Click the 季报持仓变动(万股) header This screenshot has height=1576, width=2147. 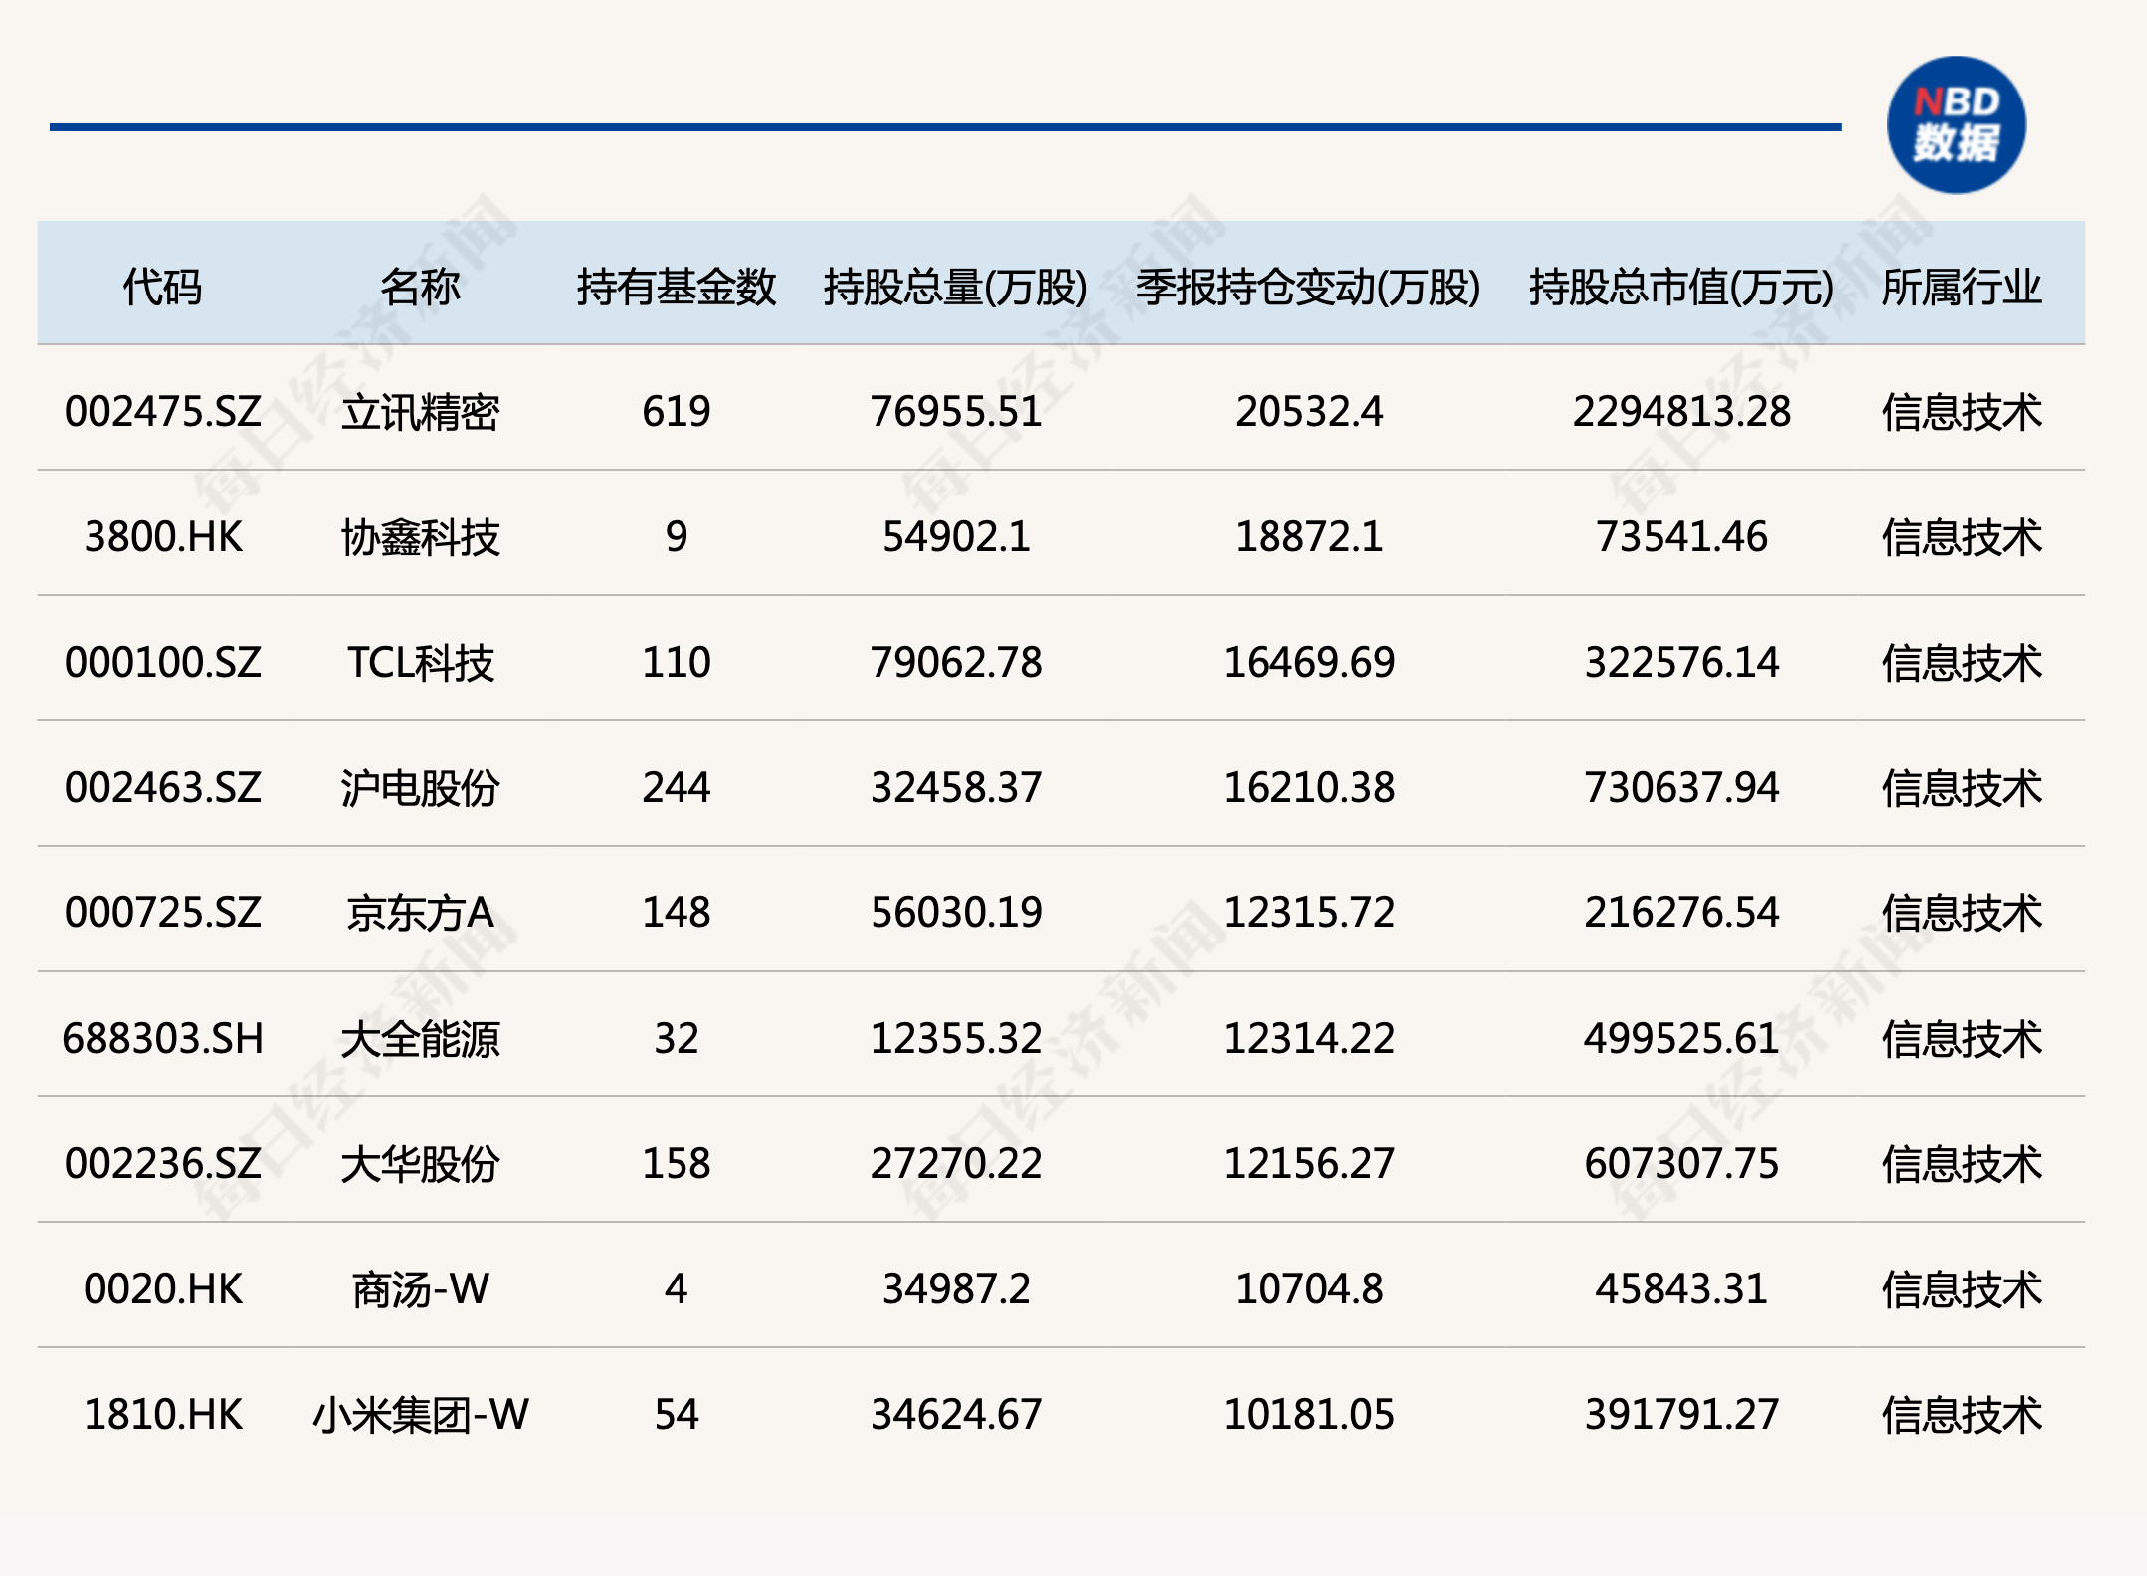1308,287
